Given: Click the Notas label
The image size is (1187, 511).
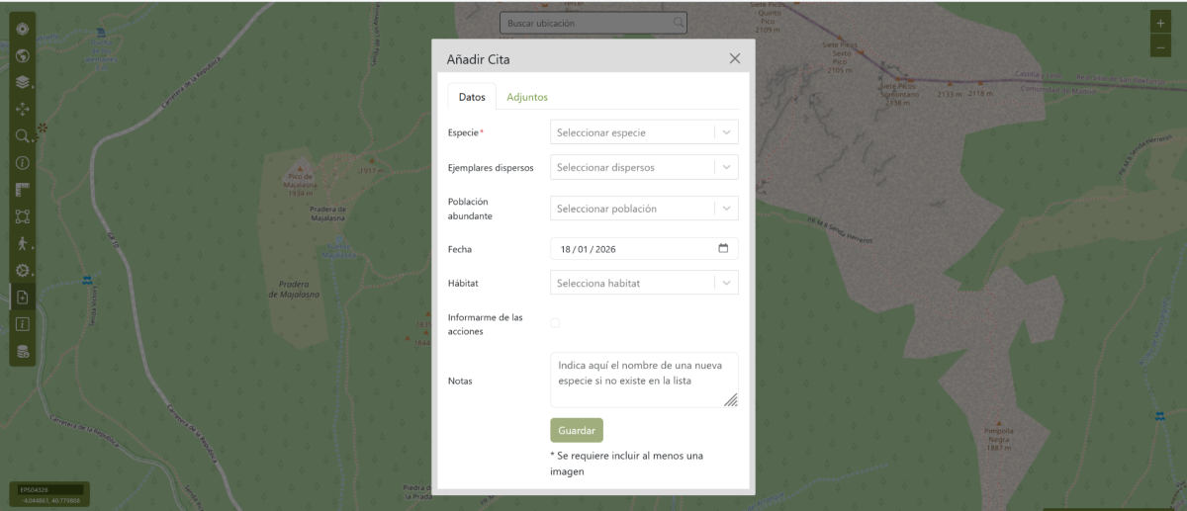Looking at the screenshot, I should click(x=460, y=381).
